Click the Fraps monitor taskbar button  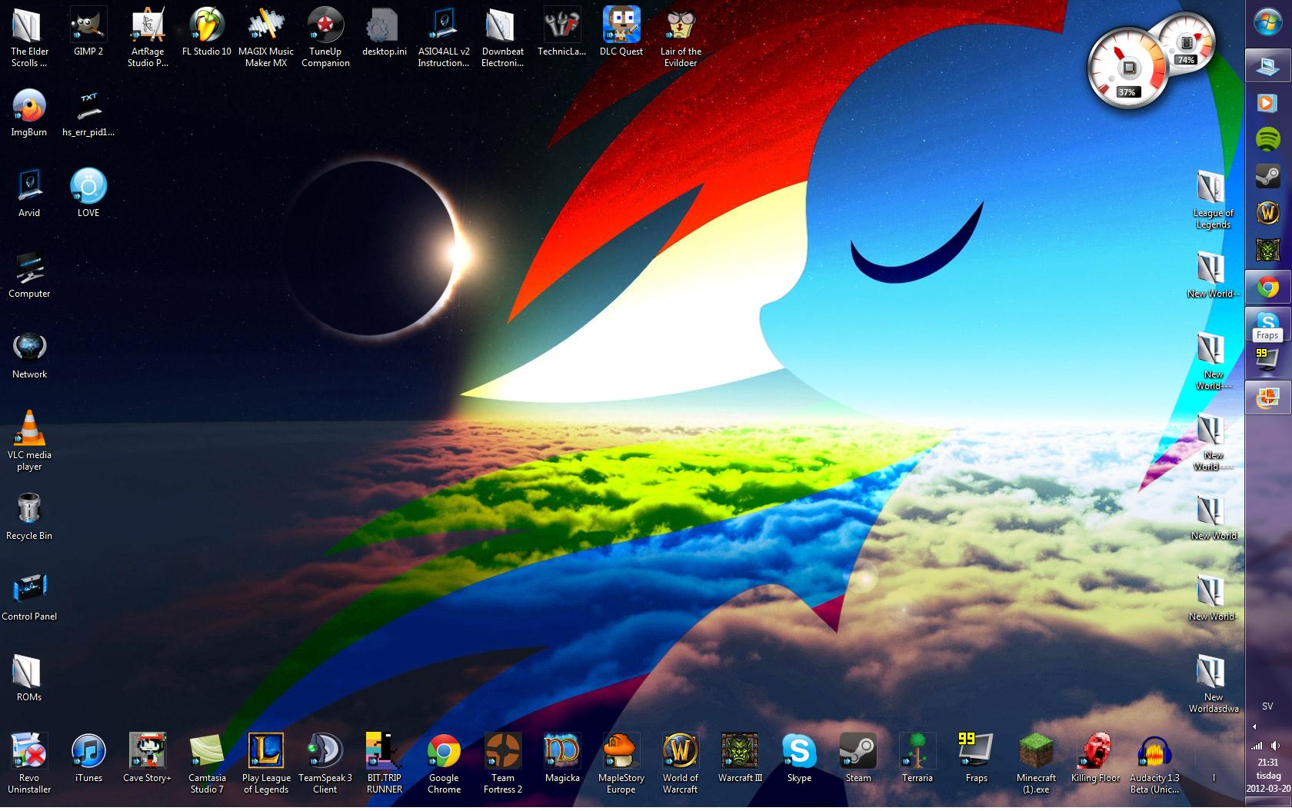[x=1267, y=361]
